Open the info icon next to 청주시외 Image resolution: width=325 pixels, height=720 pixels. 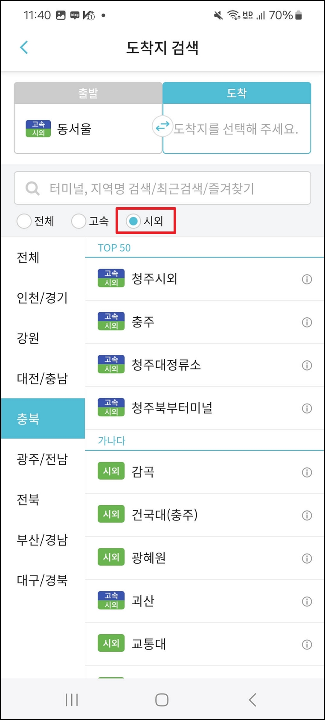(x=307, y=279)
